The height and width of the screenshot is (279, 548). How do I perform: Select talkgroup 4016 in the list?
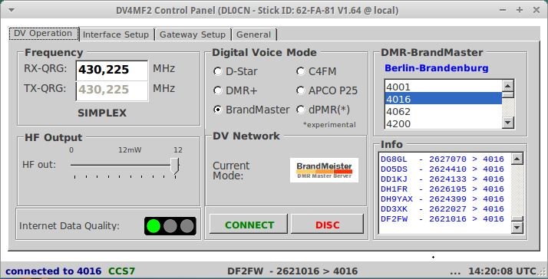(443, 99)
